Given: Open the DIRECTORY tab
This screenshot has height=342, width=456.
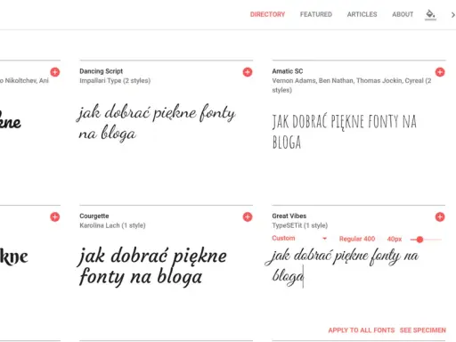Looking at the screenshot, I should [x=267, y=14].
